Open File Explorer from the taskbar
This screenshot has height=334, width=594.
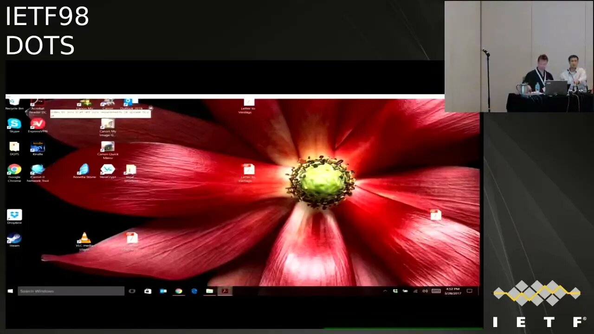pyautogui.click(x=209, y=291)
